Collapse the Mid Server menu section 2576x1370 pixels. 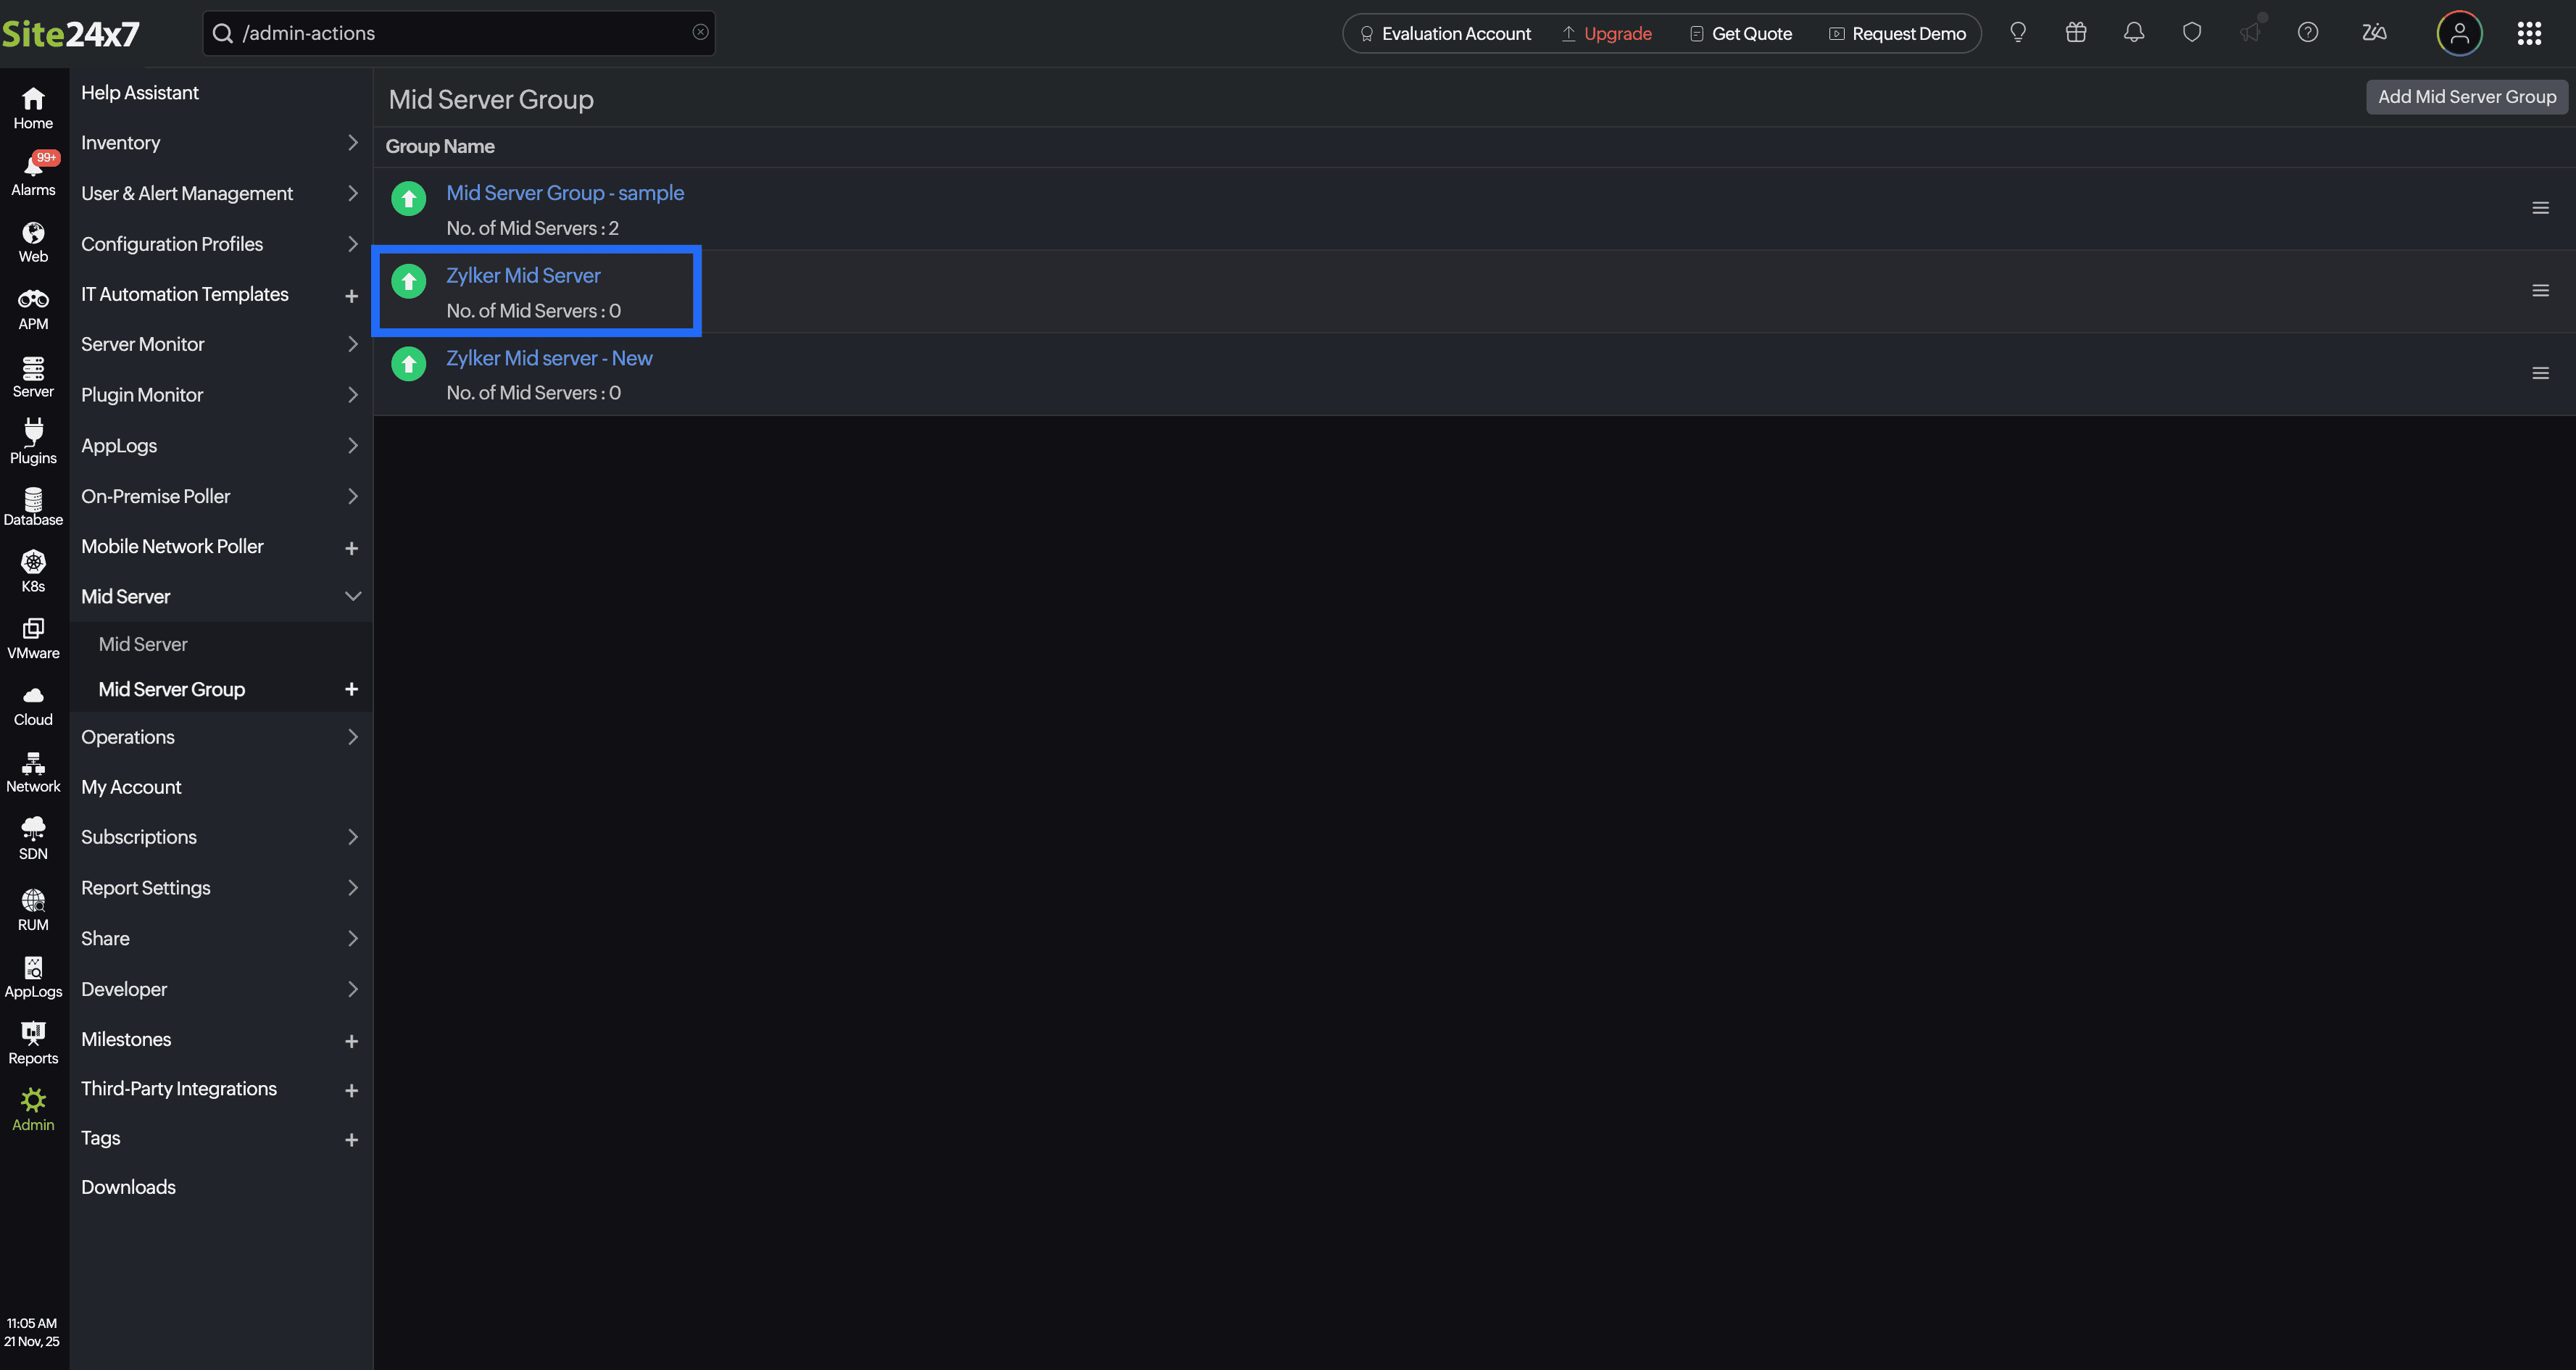352,596
